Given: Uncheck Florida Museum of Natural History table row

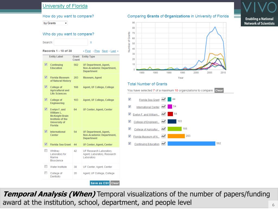Looking at the screenshot, I should (46, 77).
